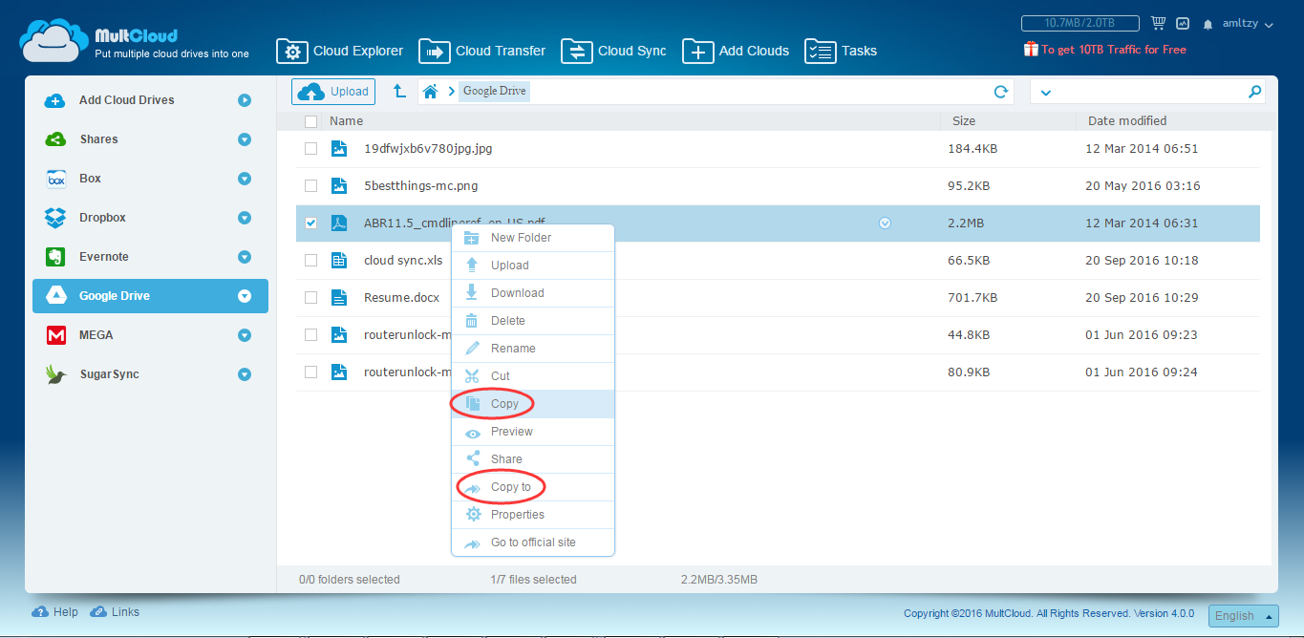
Task: Open the Tasks list
Action: pyautogui.click(x=841, y=52)
